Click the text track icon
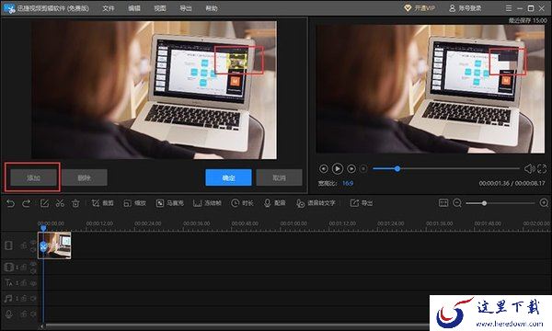 pyautogui.click(x=9, y=282)
